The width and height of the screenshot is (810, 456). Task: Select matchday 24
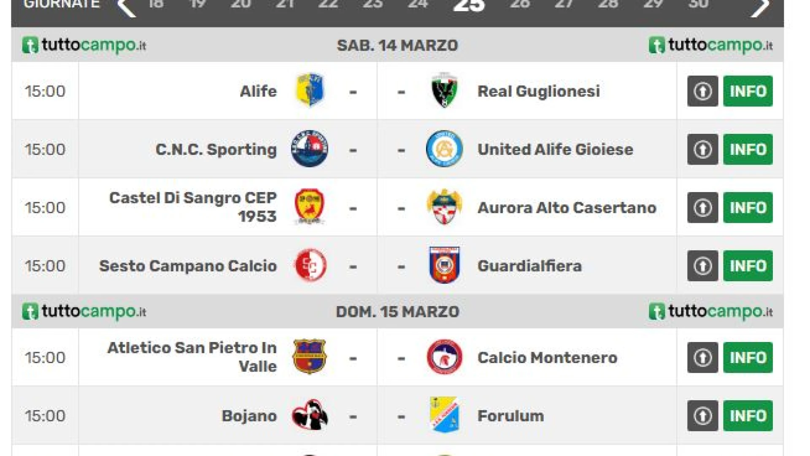(418, 4)
